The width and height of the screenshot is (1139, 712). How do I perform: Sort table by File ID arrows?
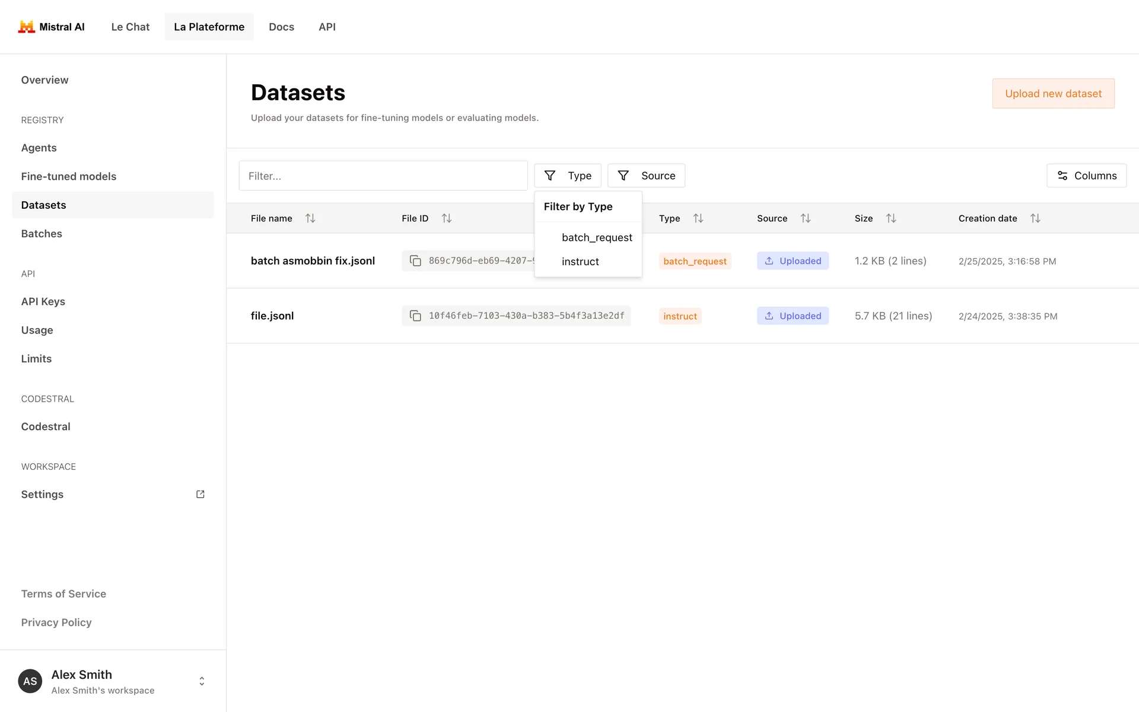point(447,218)
